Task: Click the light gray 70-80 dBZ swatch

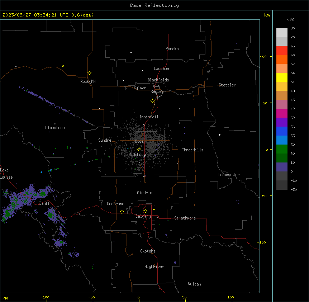Action: pos(282,33)
